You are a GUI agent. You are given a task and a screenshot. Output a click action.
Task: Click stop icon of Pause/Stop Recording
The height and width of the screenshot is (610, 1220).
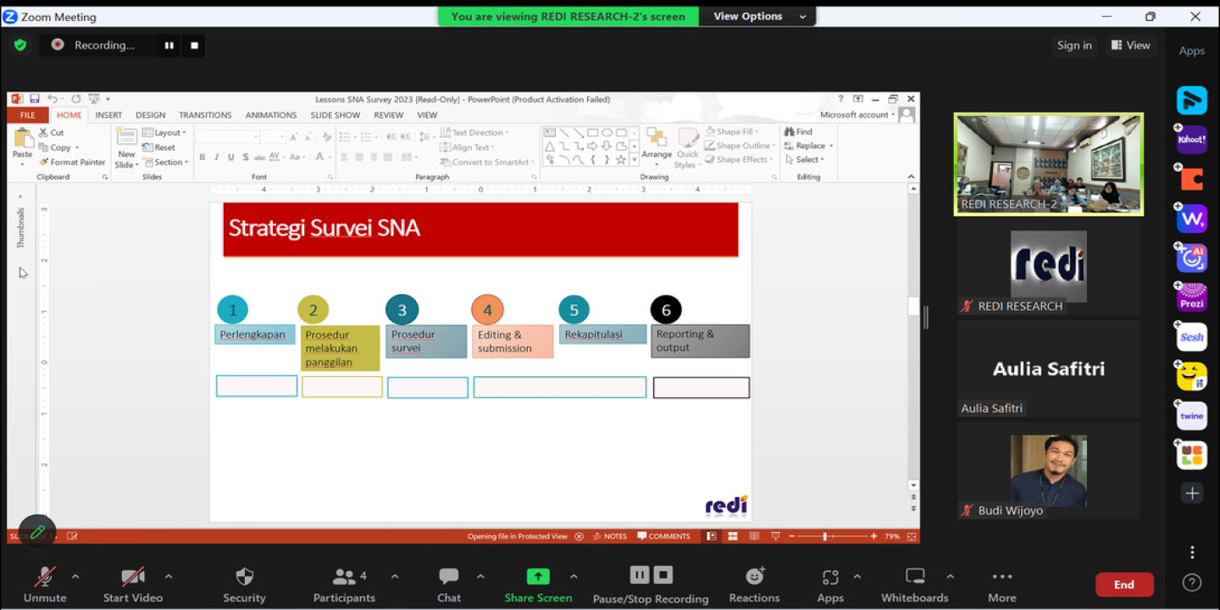pyautogui.click(x=663, y=575)
